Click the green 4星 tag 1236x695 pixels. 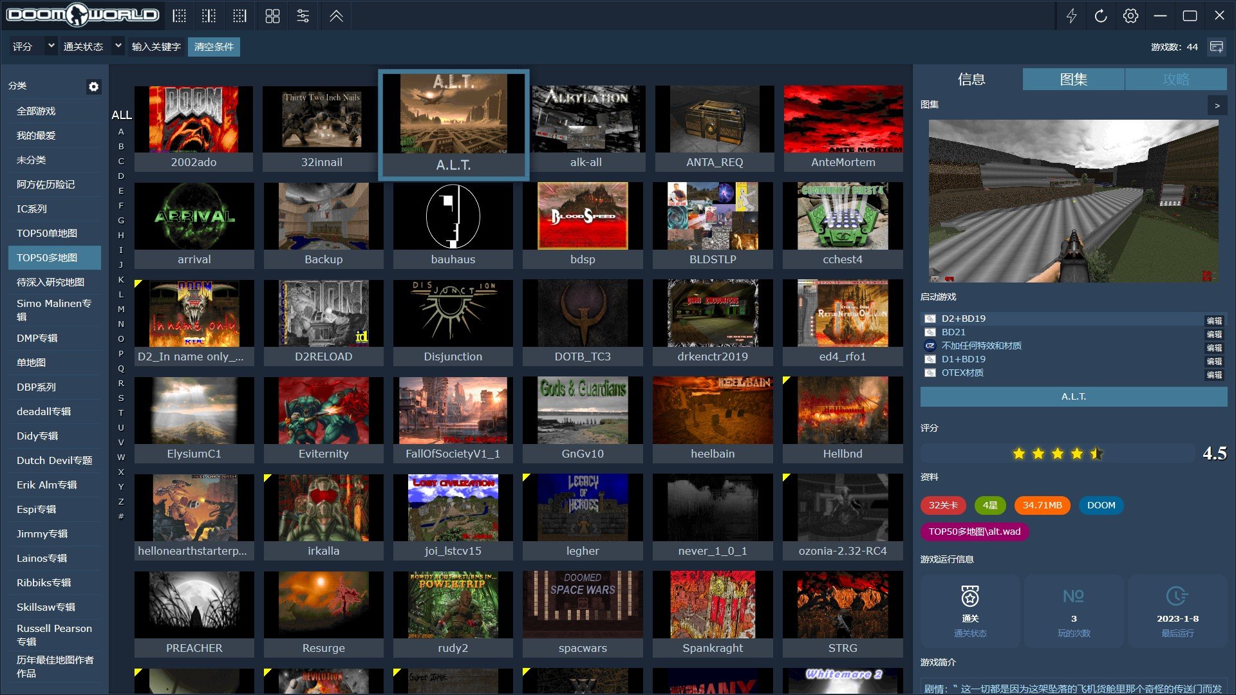point(990,505)
